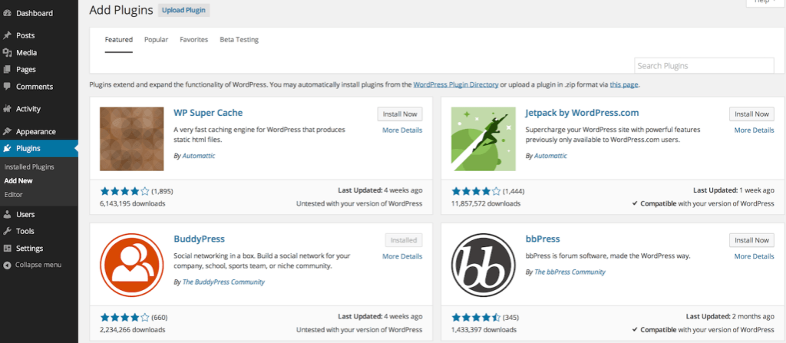View More Details for WP Super Cache

click(x=402, y=130)
